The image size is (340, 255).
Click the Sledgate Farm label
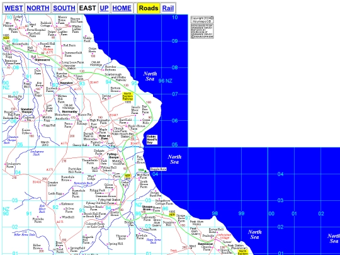click(x=99, y=152)
